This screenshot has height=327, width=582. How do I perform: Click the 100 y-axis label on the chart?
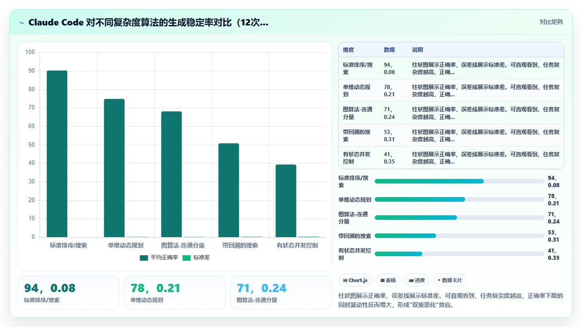pyautogui.click(x=30, y=52)
